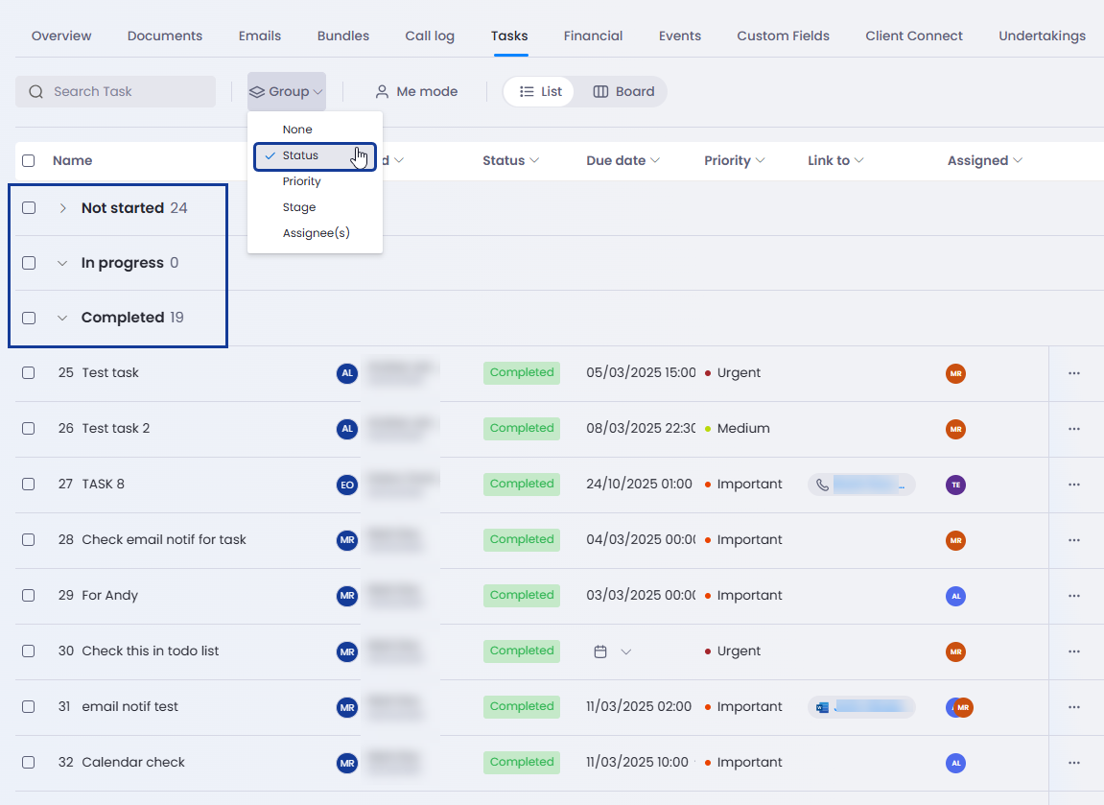Click MR creator avatar in For Andy row

tap(347, 596)
